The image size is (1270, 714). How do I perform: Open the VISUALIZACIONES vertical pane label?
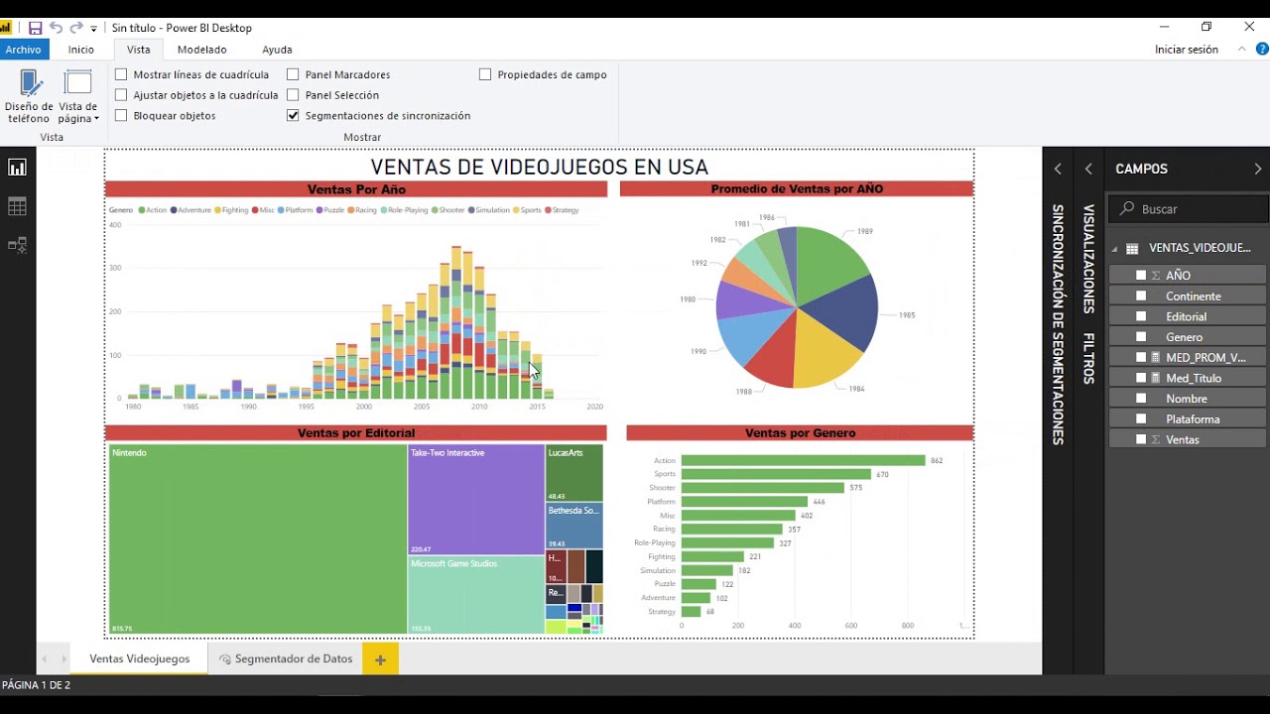pyautogui.click(x=1088, y=259)
